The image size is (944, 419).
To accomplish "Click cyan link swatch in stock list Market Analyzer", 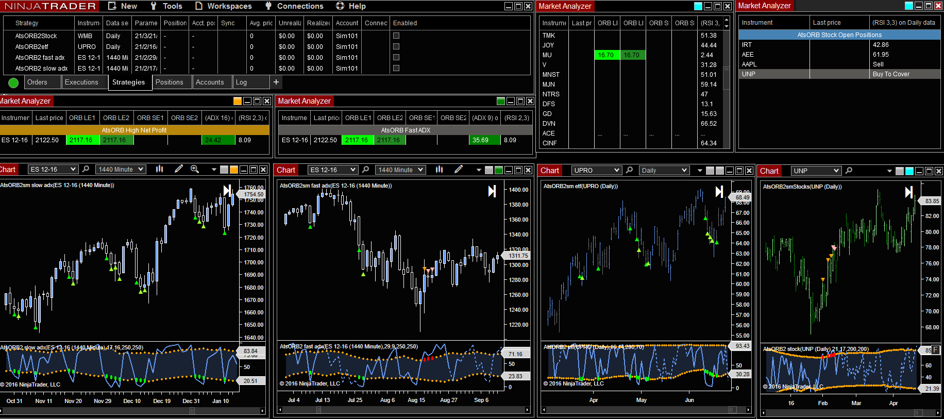I will point(698,6).
